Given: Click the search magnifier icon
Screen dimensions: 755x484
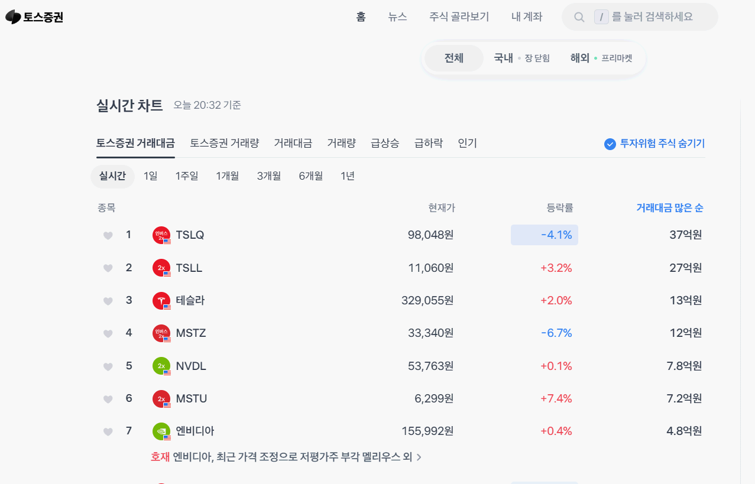Looking at the screenshot, I should tap(578, 17).
